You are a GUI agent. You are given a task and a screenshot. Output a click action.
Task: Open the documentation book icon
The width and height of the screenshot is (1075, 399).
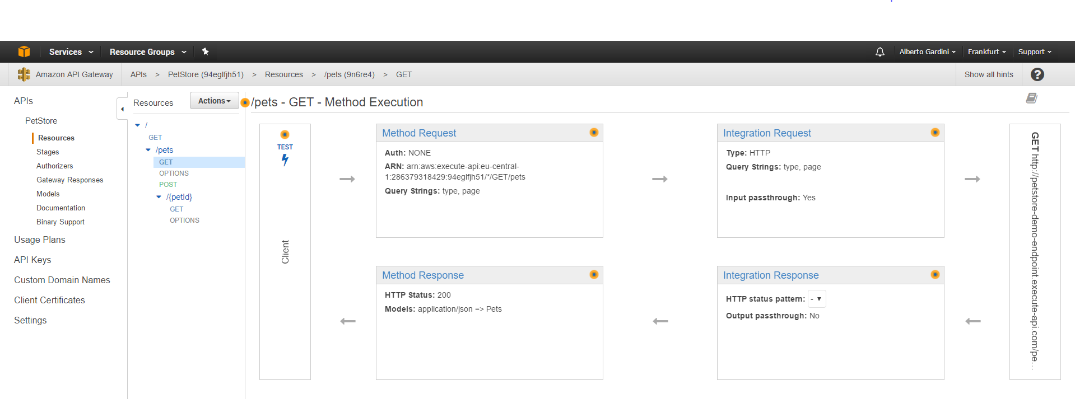pyautogui.click(x=1031, y=98)
